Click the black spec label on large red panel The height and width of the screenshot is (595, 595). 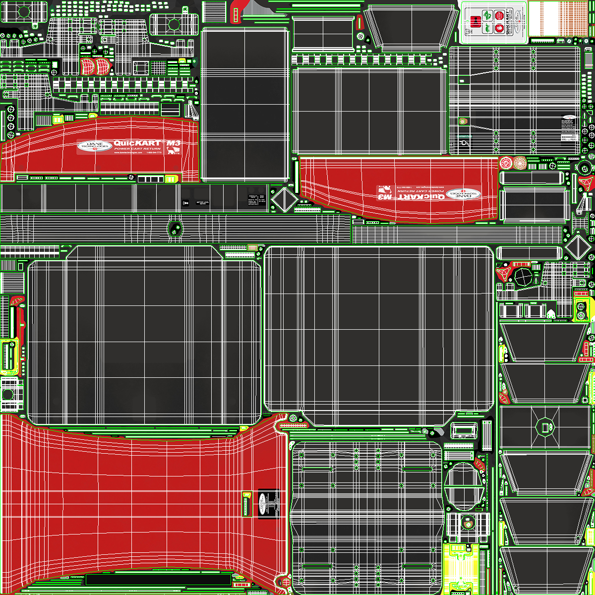coord(268,504)
